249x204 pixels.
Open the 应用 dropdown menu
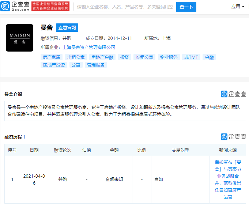(x=238, y=7)
